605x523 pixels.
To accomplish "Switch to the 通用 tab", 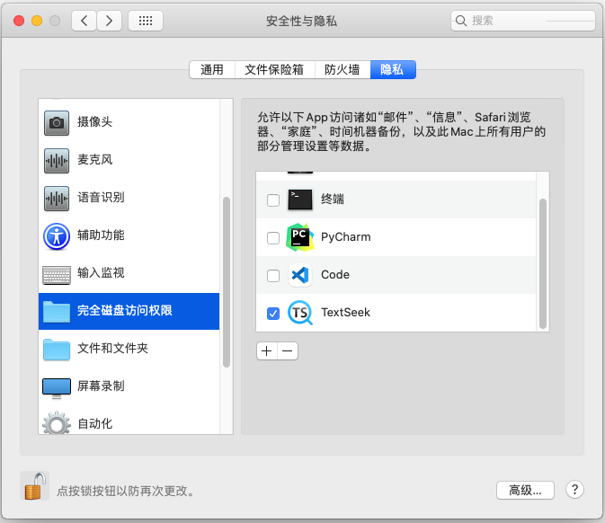I will click(212, 69).
